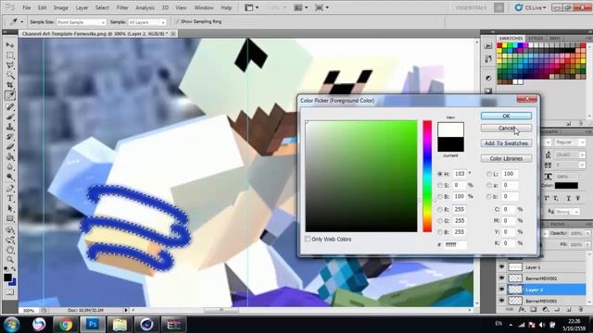The image size is (593, 333).
Task: Select the G green radio button
Action: [439, 220]
